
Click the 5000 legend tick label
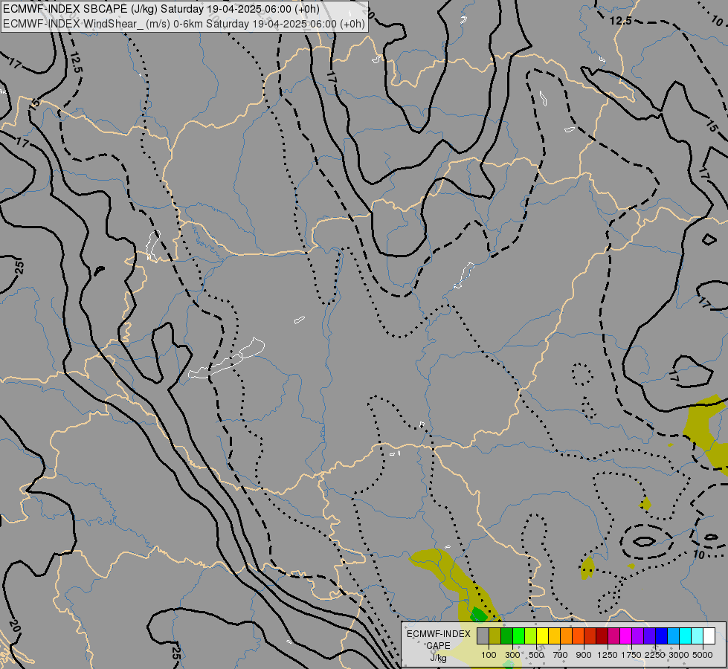[x=703, y=655]
